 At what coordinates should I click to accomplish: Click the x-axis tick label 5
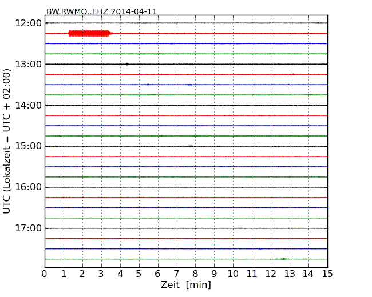[x=139, y=274]
